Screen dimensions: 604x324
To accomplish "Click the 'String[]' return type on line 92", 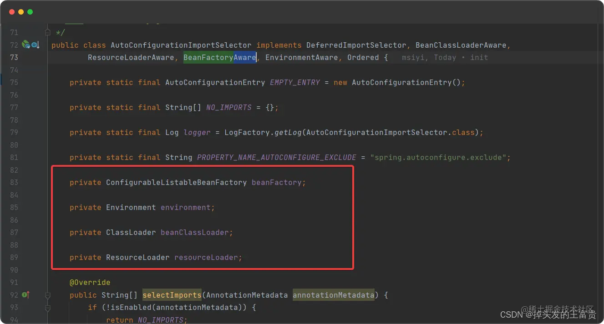I will pyautogui.click(x=119, y=295).
